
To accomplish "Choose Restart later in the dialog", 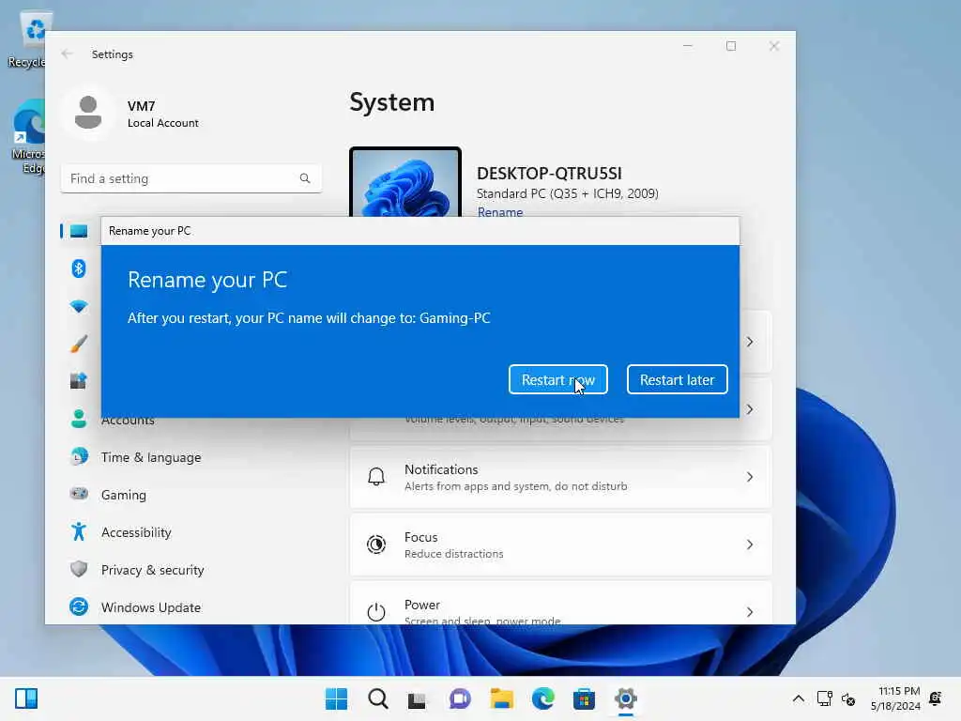I will 677,379.
